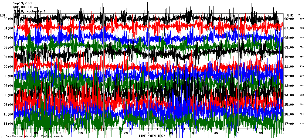This screenshot has width=305, height=140.
Task: Click the minute tick label 55
Action: point(261,133)
